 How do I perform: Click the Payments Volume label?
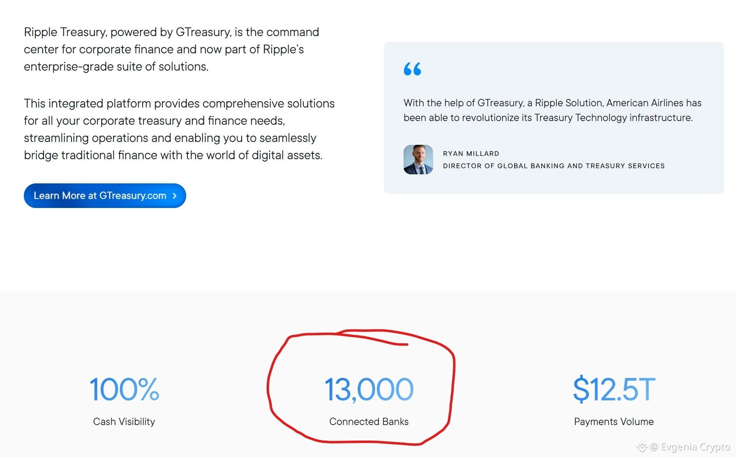pos(614,422)
